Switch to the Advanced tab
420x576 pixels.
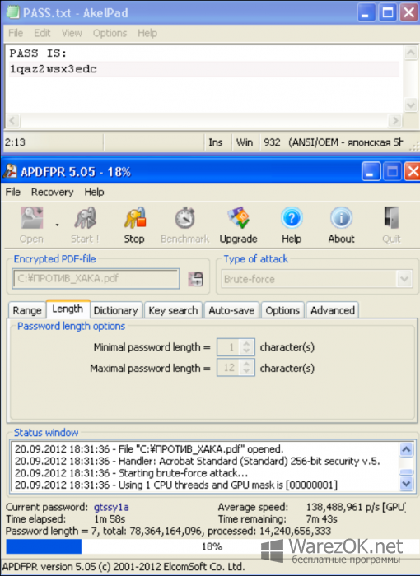pyautogui.click(x=333, y=310)
